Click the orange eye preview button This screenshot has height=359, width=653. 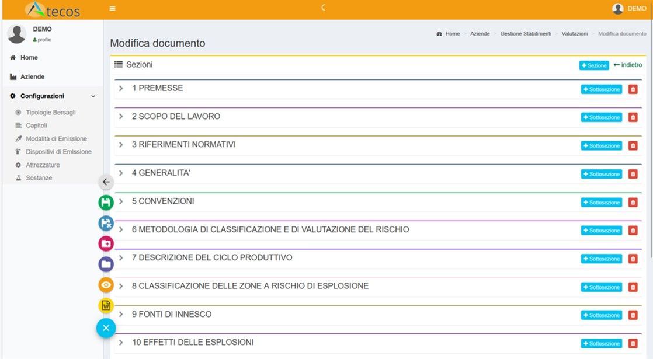[106, 285]
